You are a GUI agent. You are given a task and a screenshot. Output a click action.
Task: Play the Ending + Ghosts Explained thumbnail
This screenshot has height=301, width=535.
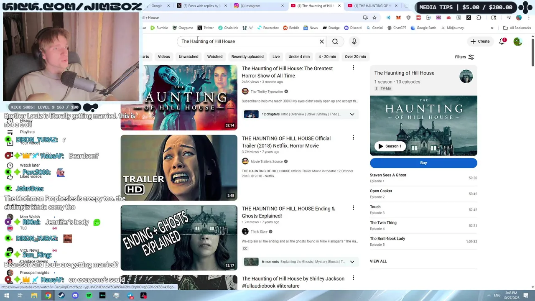179,238
